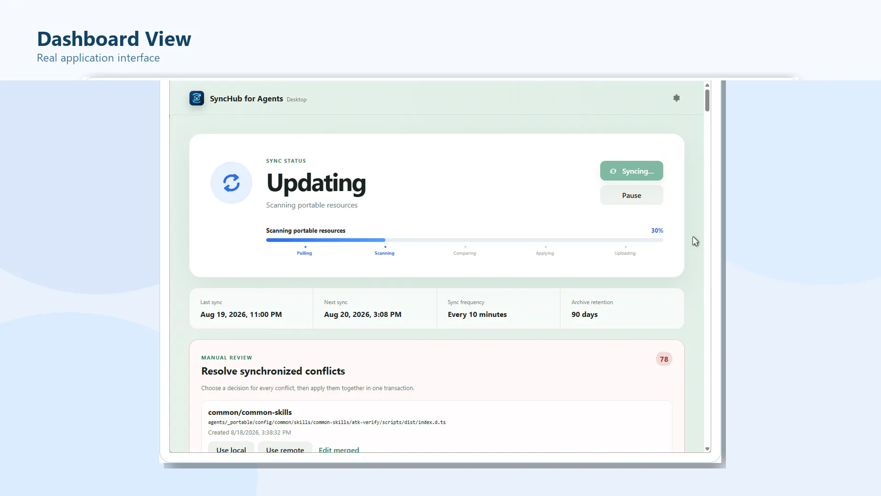Viewport: 881px width, 496px height.
Task: Click the Pulling stage marker
Action: (304, 251)
